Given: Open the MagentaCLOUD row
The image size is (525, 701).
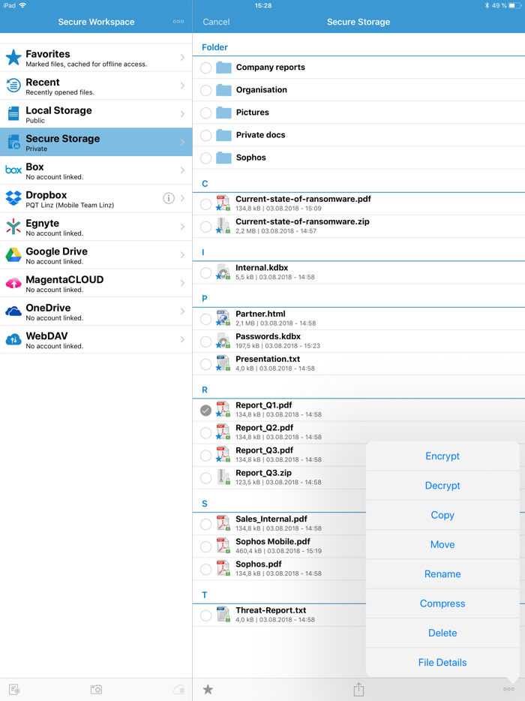Looking at the screenshot, I should [96, 284].
